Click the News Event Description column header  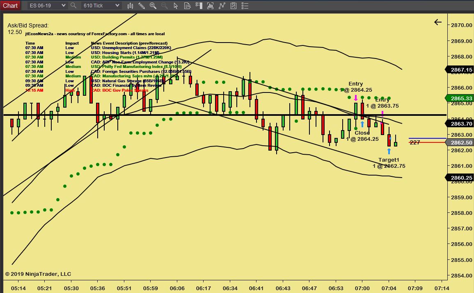(129, 43)
